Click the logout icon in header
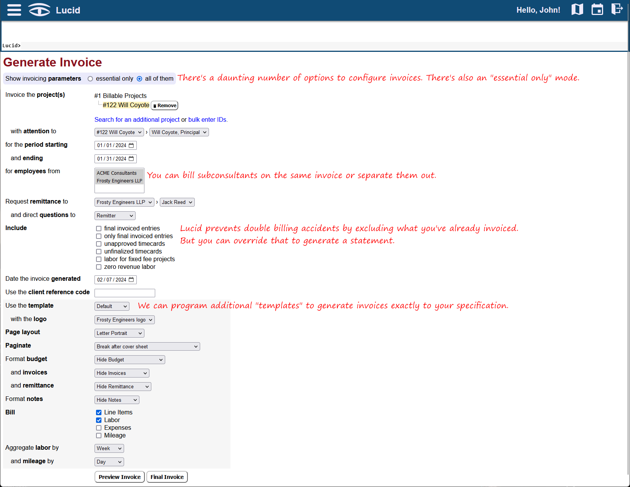Screen dimensions: 630x487 tap(617, 9)
